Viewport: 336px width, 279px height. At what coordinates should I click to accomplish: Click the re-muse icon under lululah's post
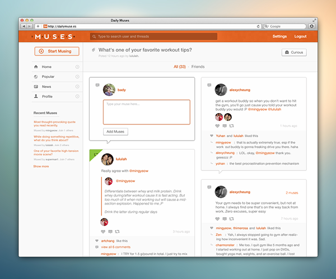click(117, 231)
